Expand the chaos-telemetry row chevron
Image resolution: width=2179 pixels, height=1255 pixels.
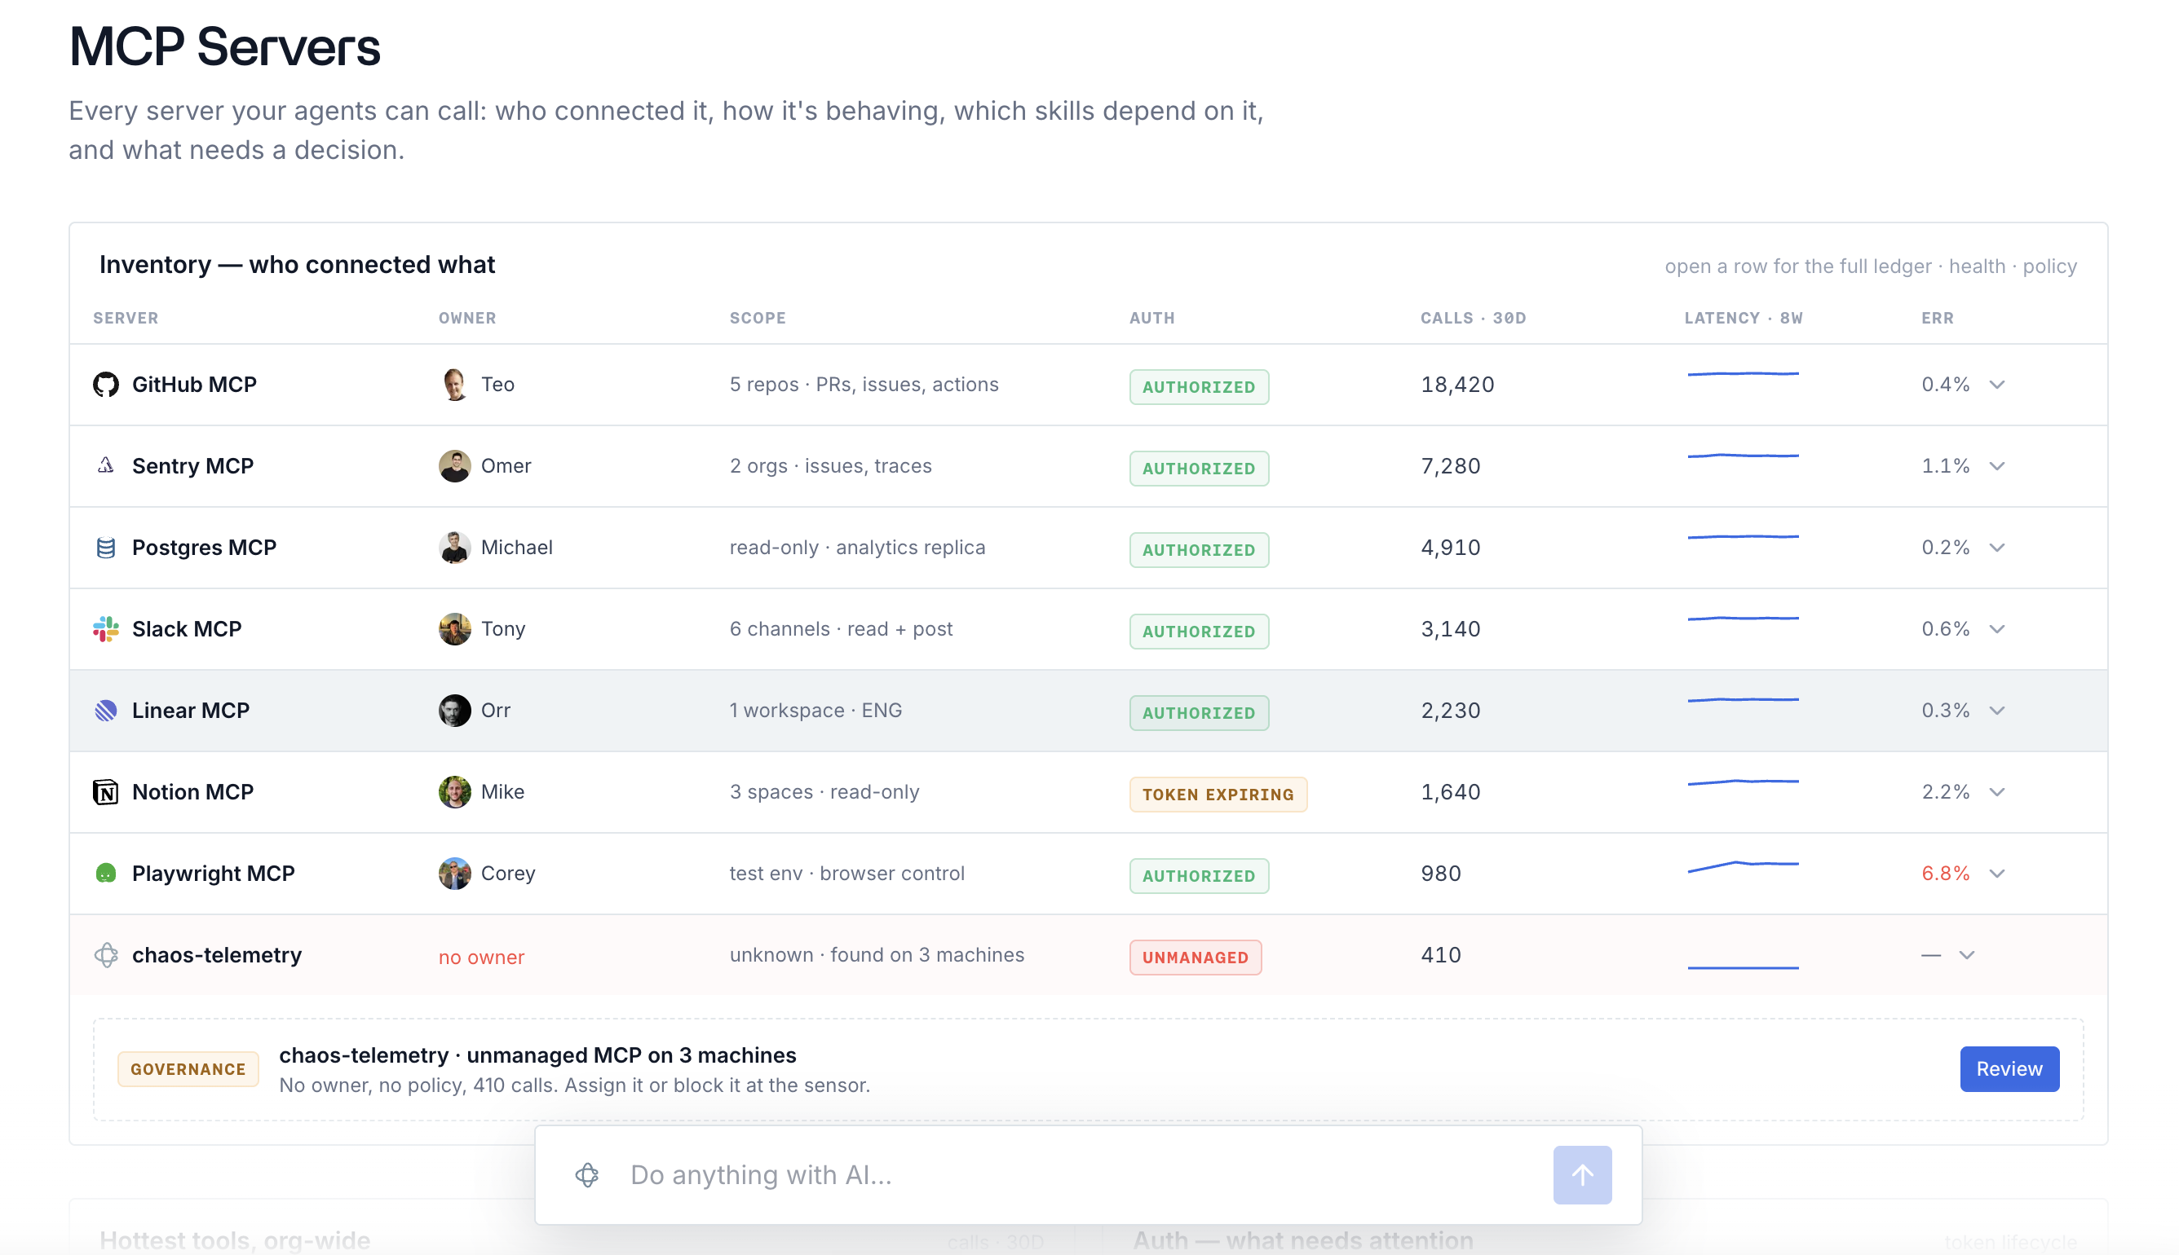click(1967, 955)
